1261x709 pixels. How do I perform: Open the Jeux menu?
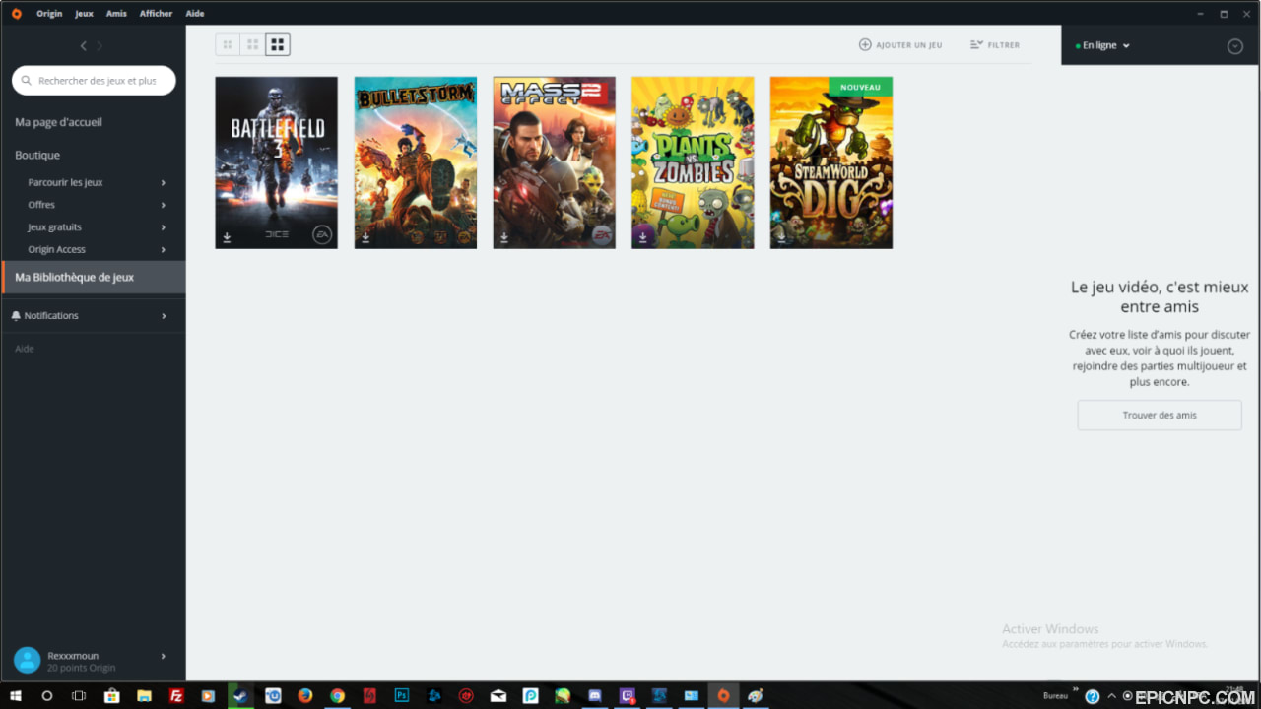(x=85, y=14)
